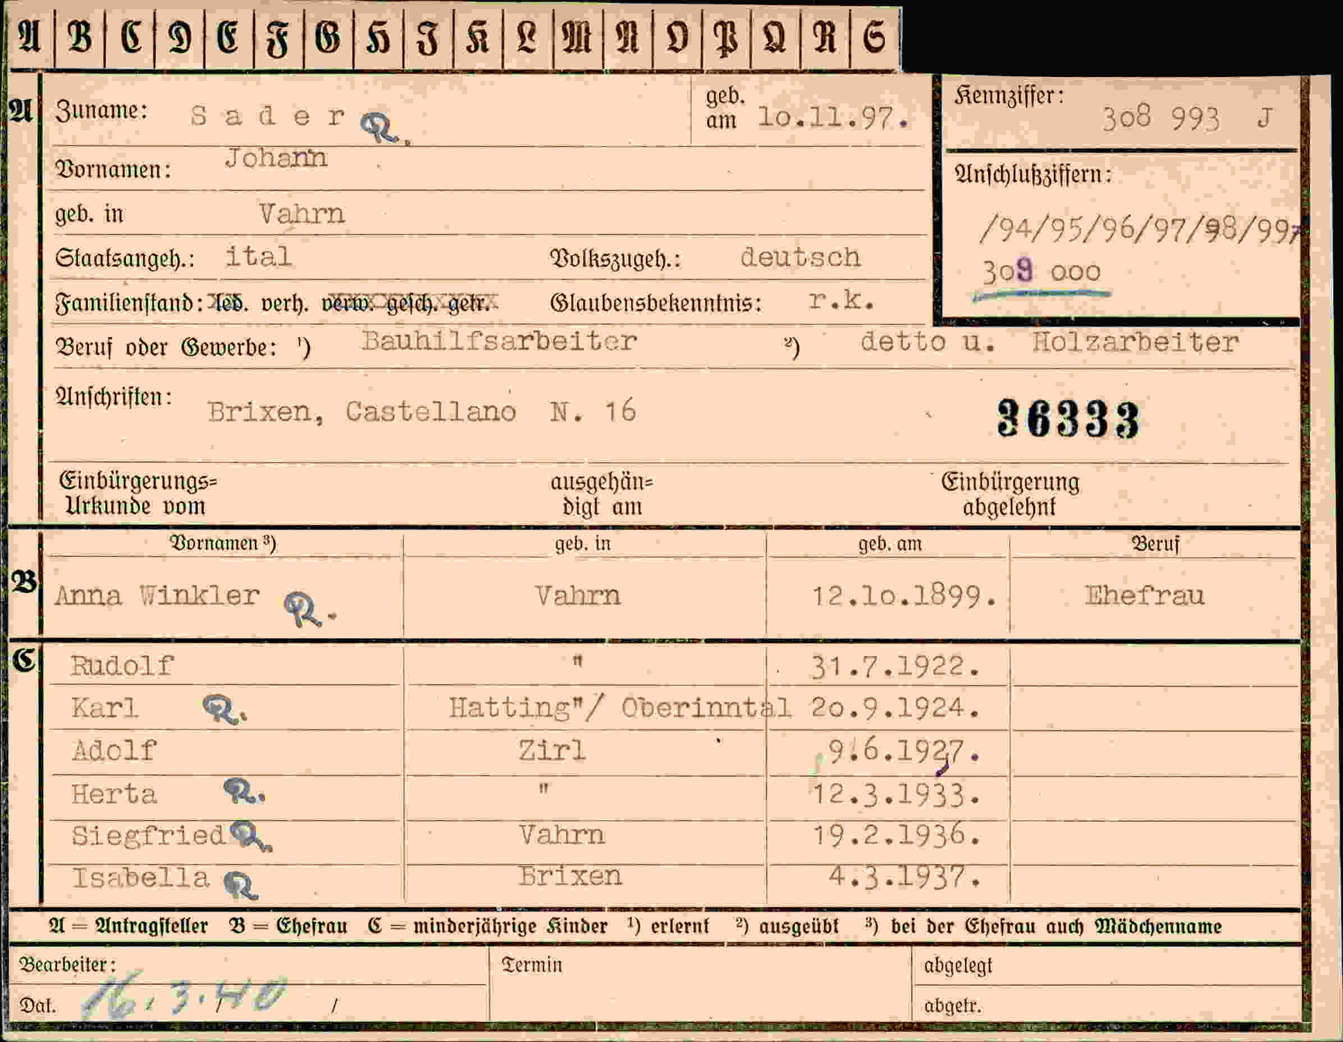
Task: Select the letter O index tab
Action: pyautogui.click(x=677, y=38)
